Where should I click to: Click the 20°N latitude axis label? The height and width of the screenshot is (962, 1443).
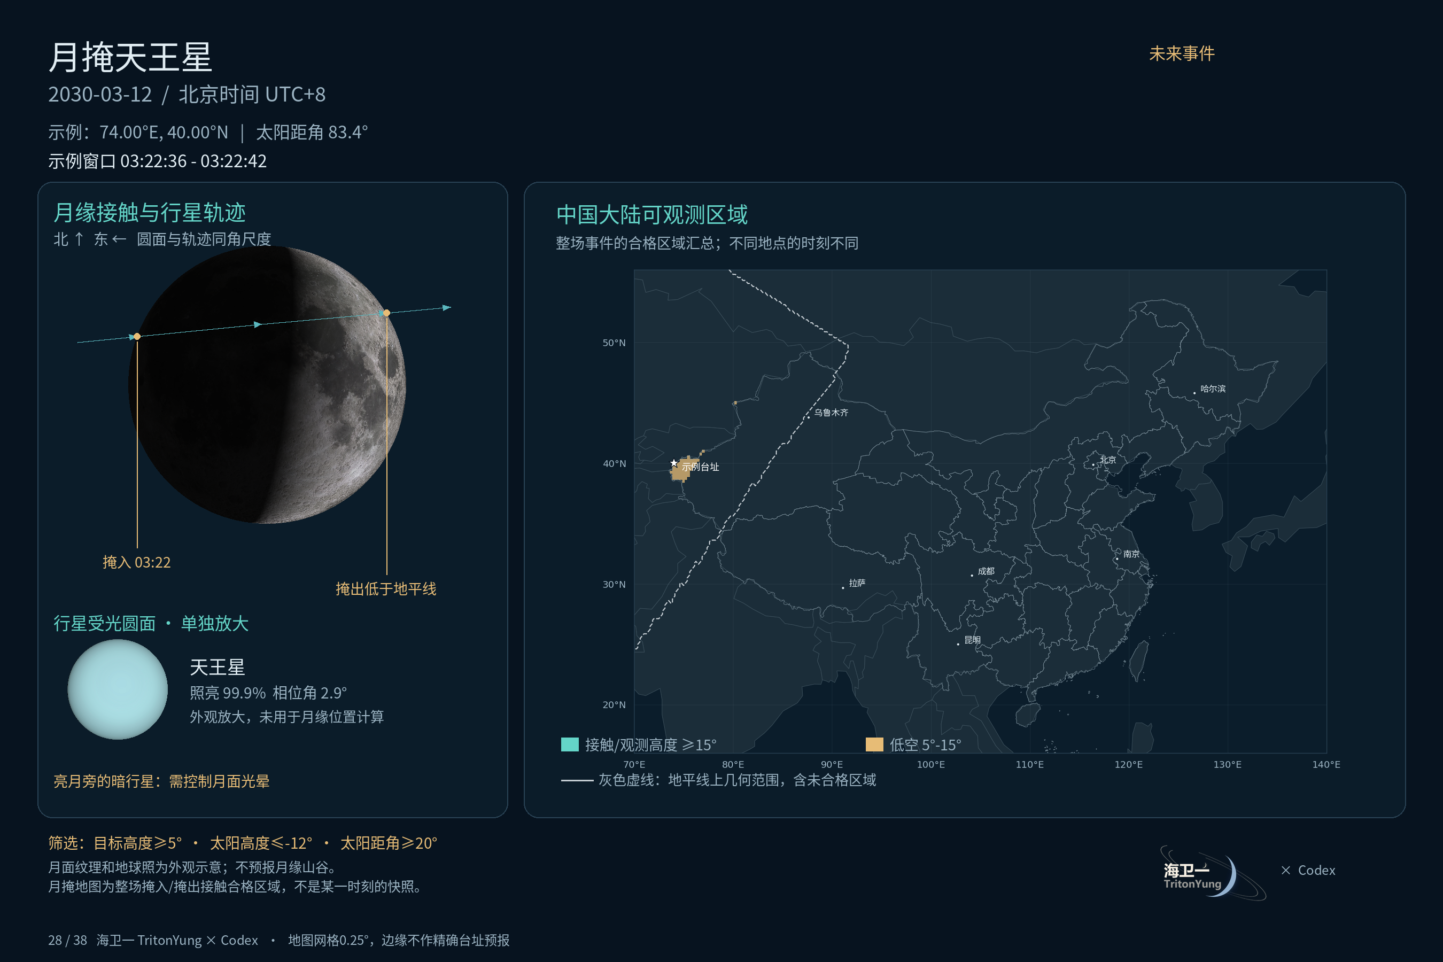coord(614,704)
